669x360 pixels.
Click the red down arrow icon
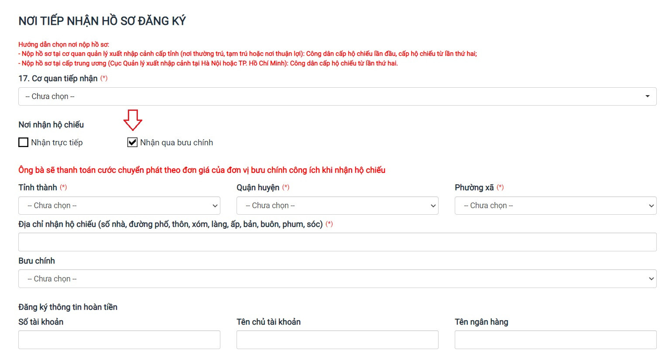(133, 120)
